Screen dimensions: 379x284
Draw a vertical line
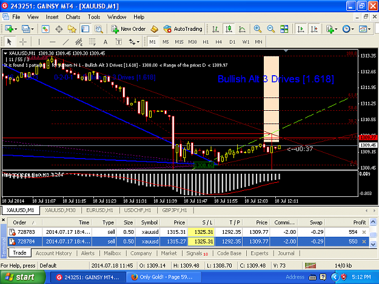click(x=39, y=42)
